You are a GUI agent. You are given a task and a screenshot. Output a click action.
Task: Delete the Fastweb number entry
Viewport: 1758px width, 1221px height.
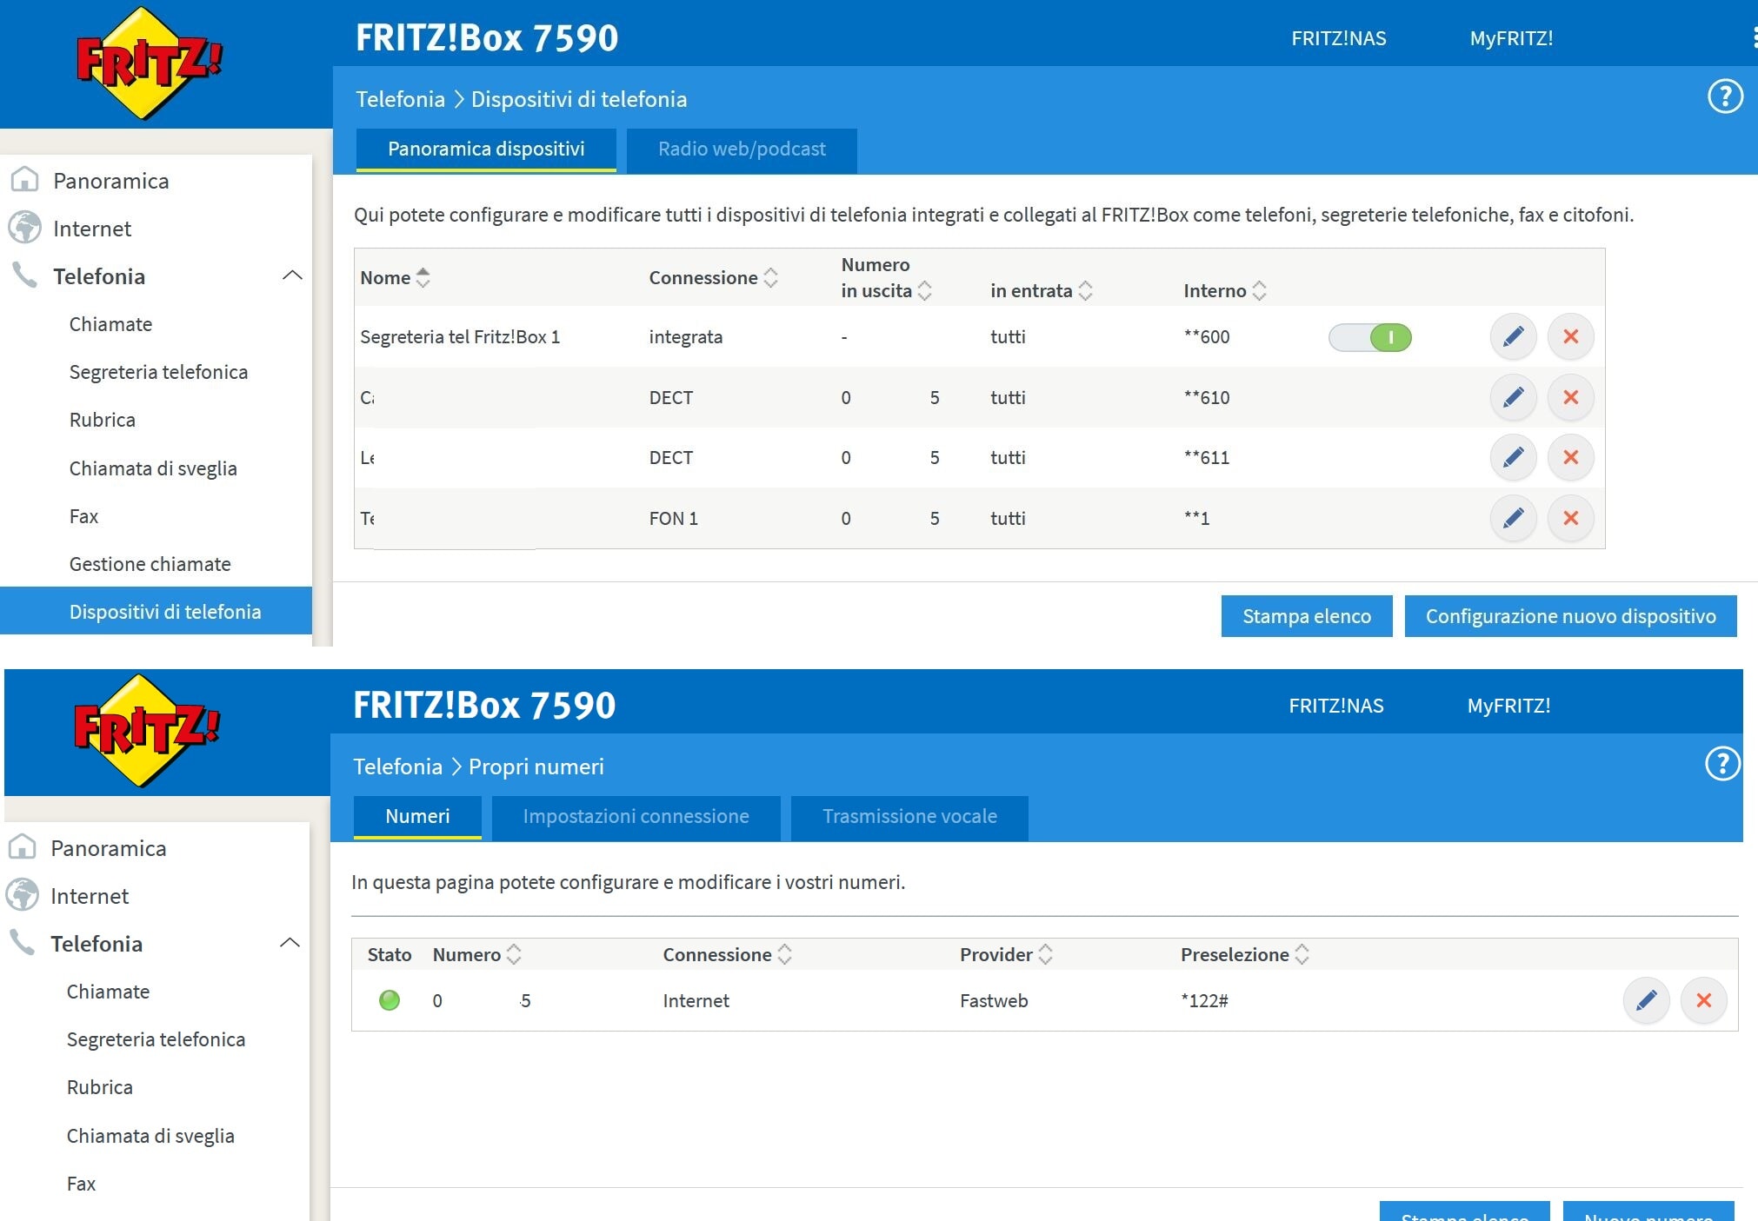pyautogui.click(x=1703, y=1000)
